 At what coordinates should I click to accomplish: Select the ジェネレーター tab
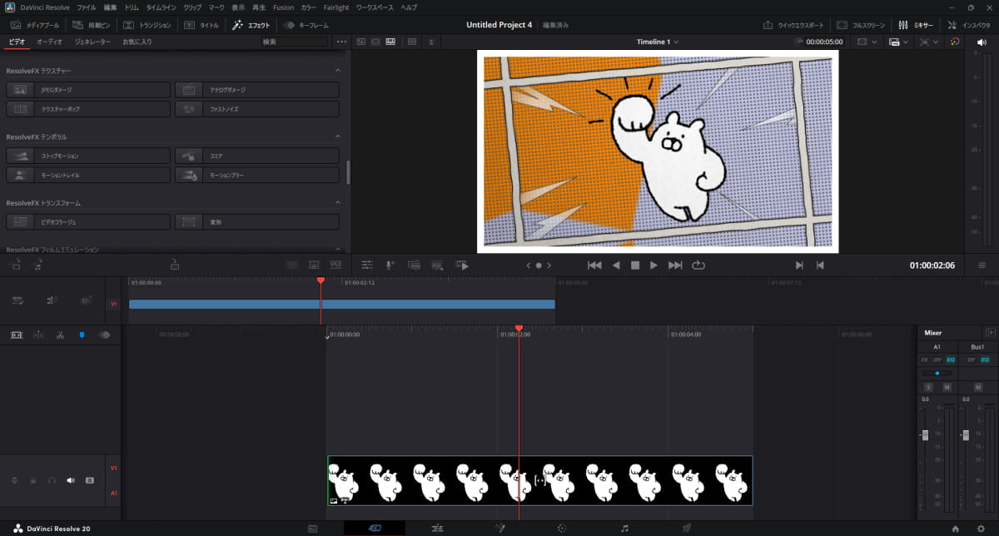(92, 41)
